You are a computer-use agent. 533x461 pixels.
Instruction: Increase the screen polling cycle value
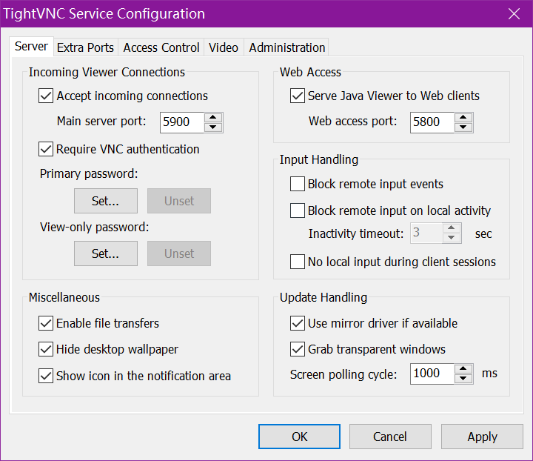pos(463,368)
